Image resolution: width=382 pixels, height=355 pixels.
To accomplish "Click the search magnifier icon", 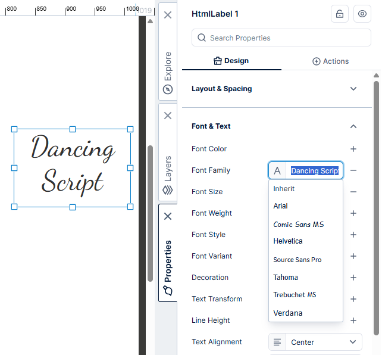I will pos(202,38).
